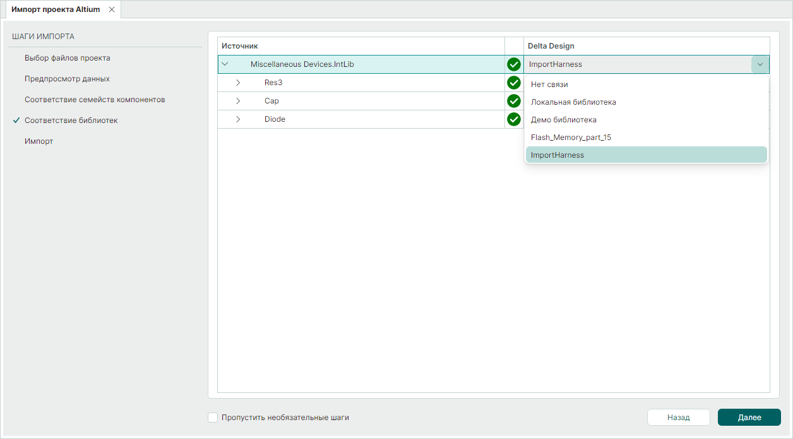Select Нет связи from the dropdown list
The height and width of the screenshot is (439, 793).
(549, 85)
